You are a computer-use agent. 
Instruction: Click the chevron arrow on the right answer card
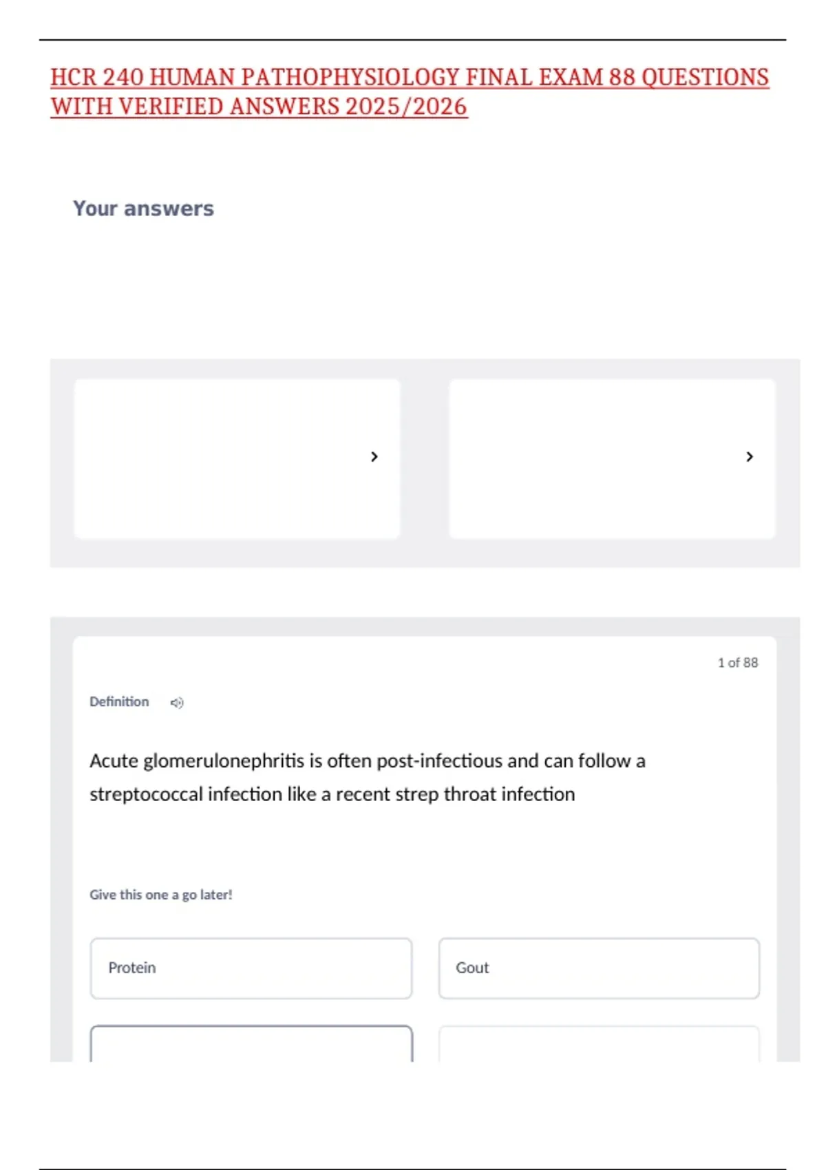750,457
